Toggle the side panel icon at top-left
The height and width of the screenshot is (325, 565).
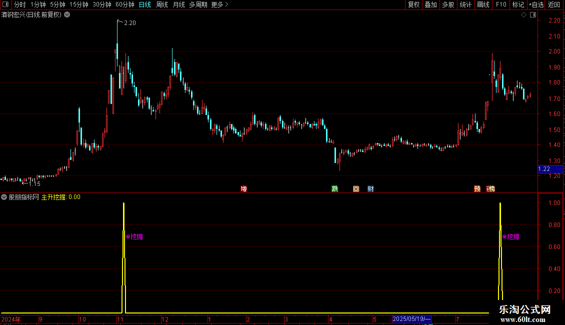[x=5, y=4]
